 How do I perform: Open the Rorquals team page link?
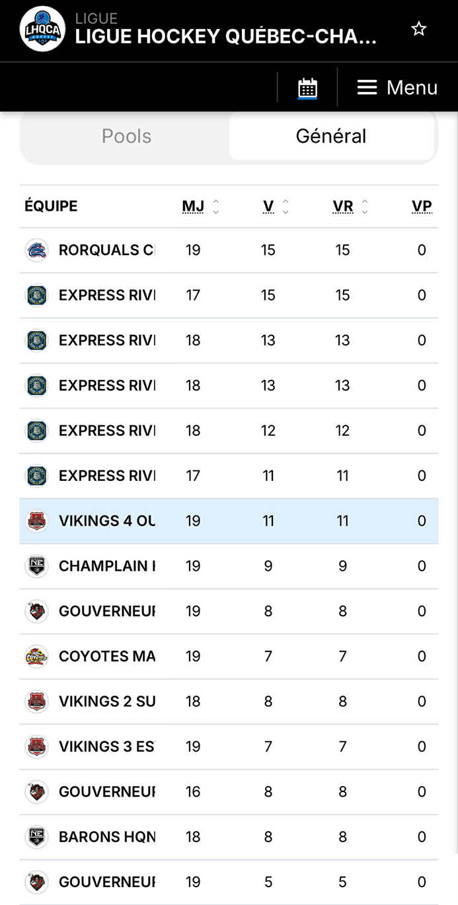coord(106,250)
